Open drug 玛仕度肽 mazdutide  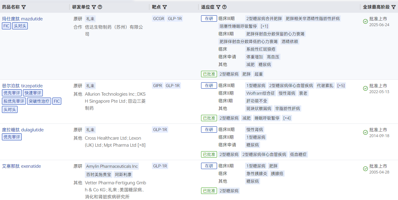tap(22, 19)
